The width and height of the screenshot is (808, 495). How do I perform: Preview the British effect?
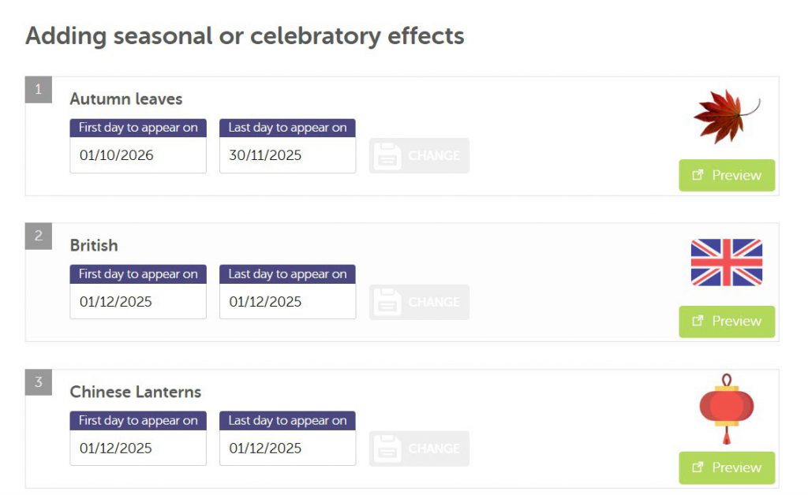pyautogui.click(x=727, y=322)
